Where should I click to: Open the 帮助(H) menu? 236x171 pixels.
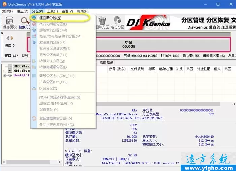(x=83, y=11)
